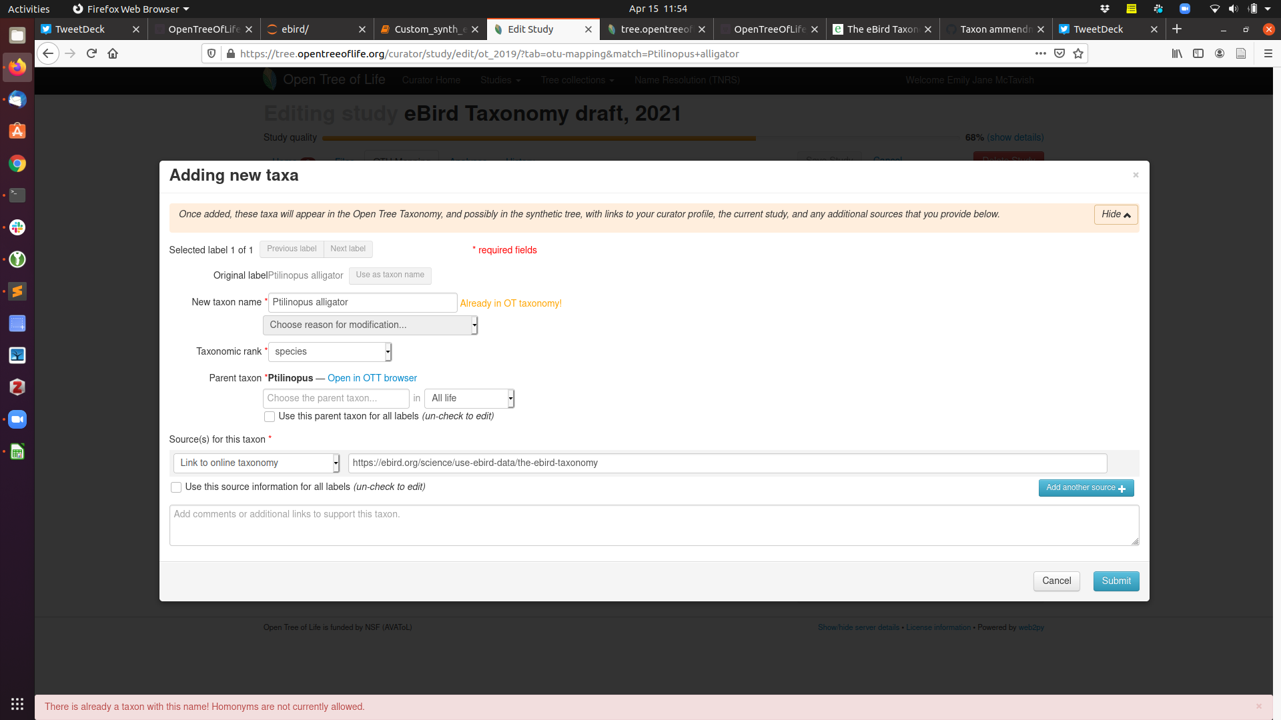This screenshot has height=720, width=1281.
Task: Click the comments text area
Action: (654, 525)
